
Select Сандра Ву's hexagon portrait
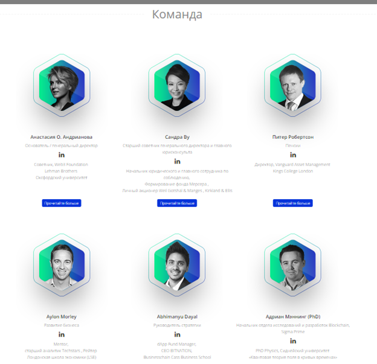[177, 85]
